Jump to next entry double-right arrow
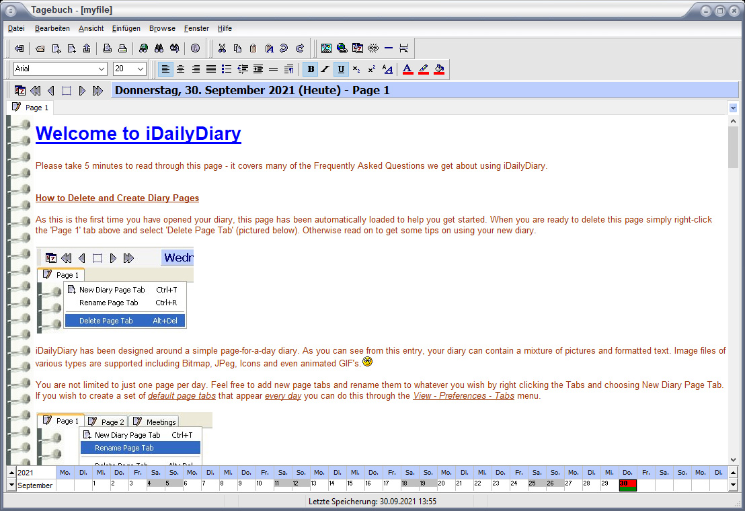 97,91
